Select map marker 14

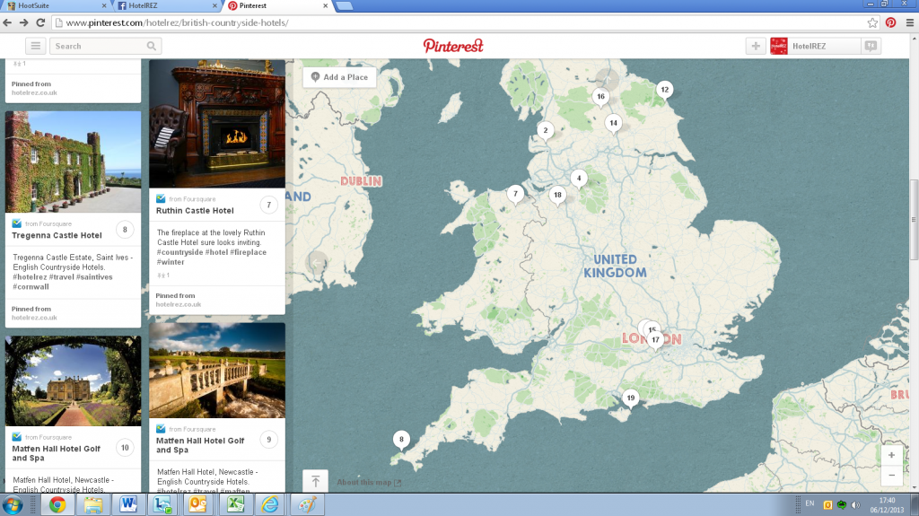(x=613, y=123)
